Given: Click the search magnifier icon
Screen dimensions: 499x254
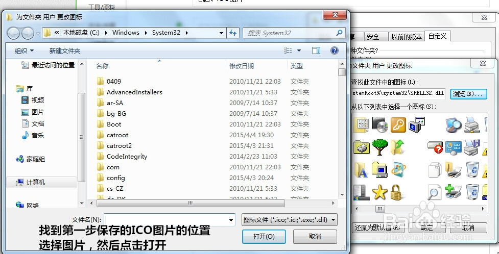Looking at the screenshot, I should click(339, 33).
